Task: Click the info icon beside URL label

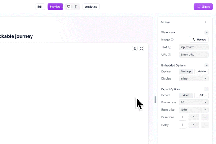Action: (x=170, y=55)
